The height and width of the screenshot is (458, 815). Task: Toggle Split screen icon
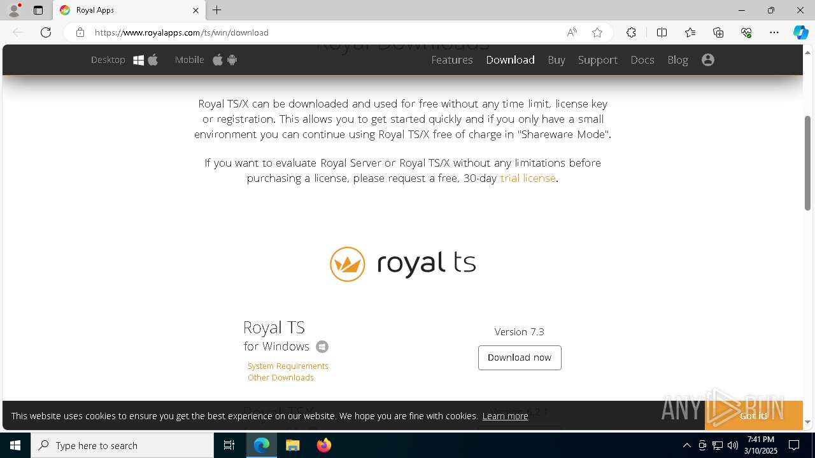(662, 32)
